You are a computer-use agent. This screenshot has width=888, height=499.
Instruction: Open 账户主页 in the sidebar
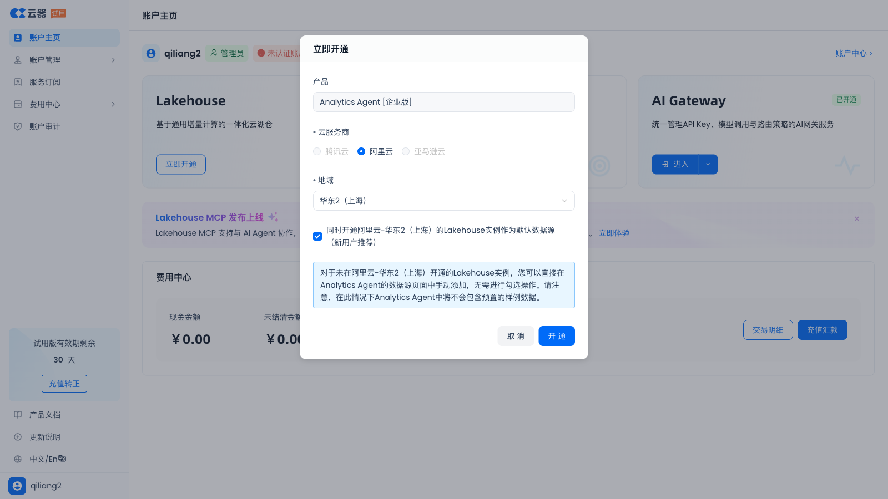tap(64, 38)
